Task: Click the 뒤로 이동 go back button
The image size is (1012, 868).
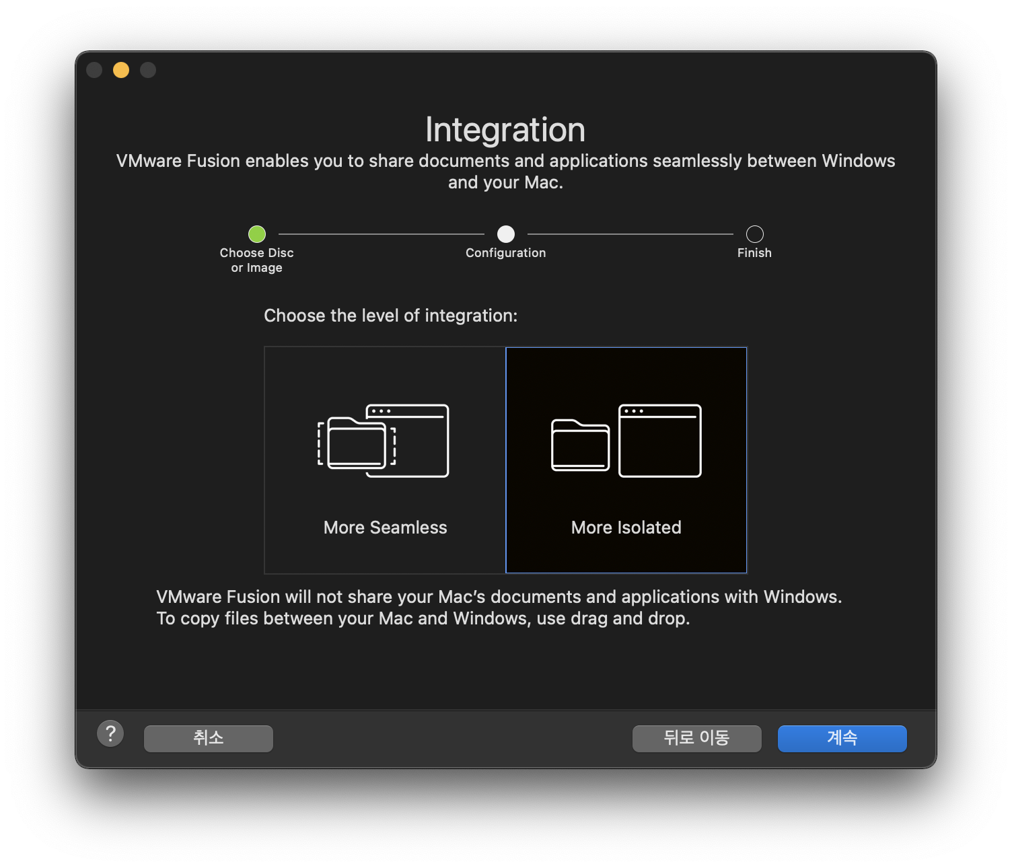Action: (697, 738)
